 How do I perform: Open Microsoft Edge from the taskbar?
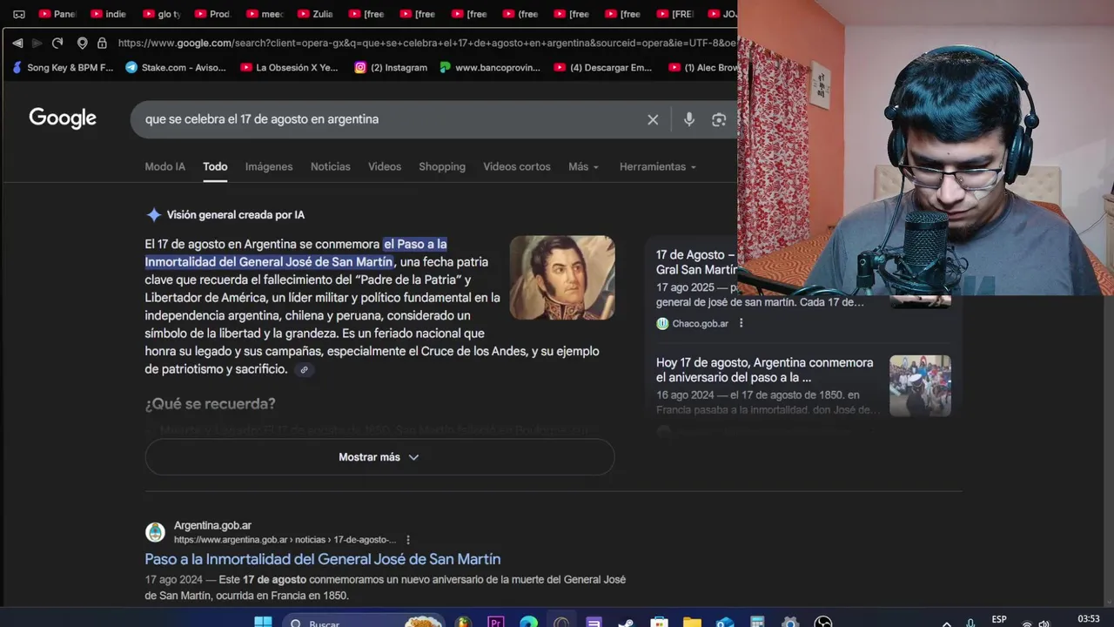[x=528, y=622]
